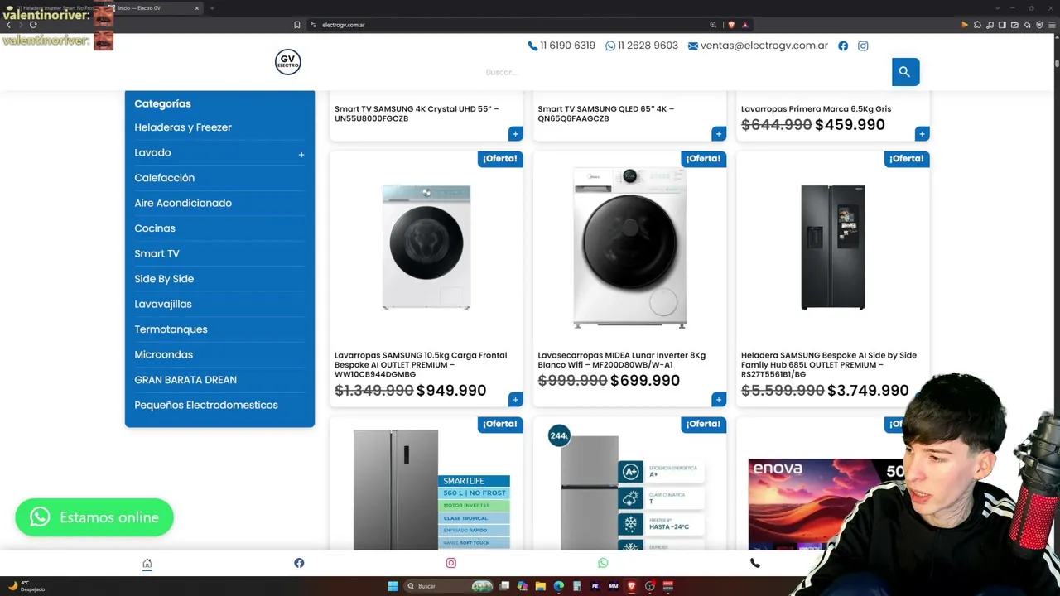Click the browser back arrow
Image resolution: width=1060 pixels, height=596 pixels.
(x=8, y=25)
